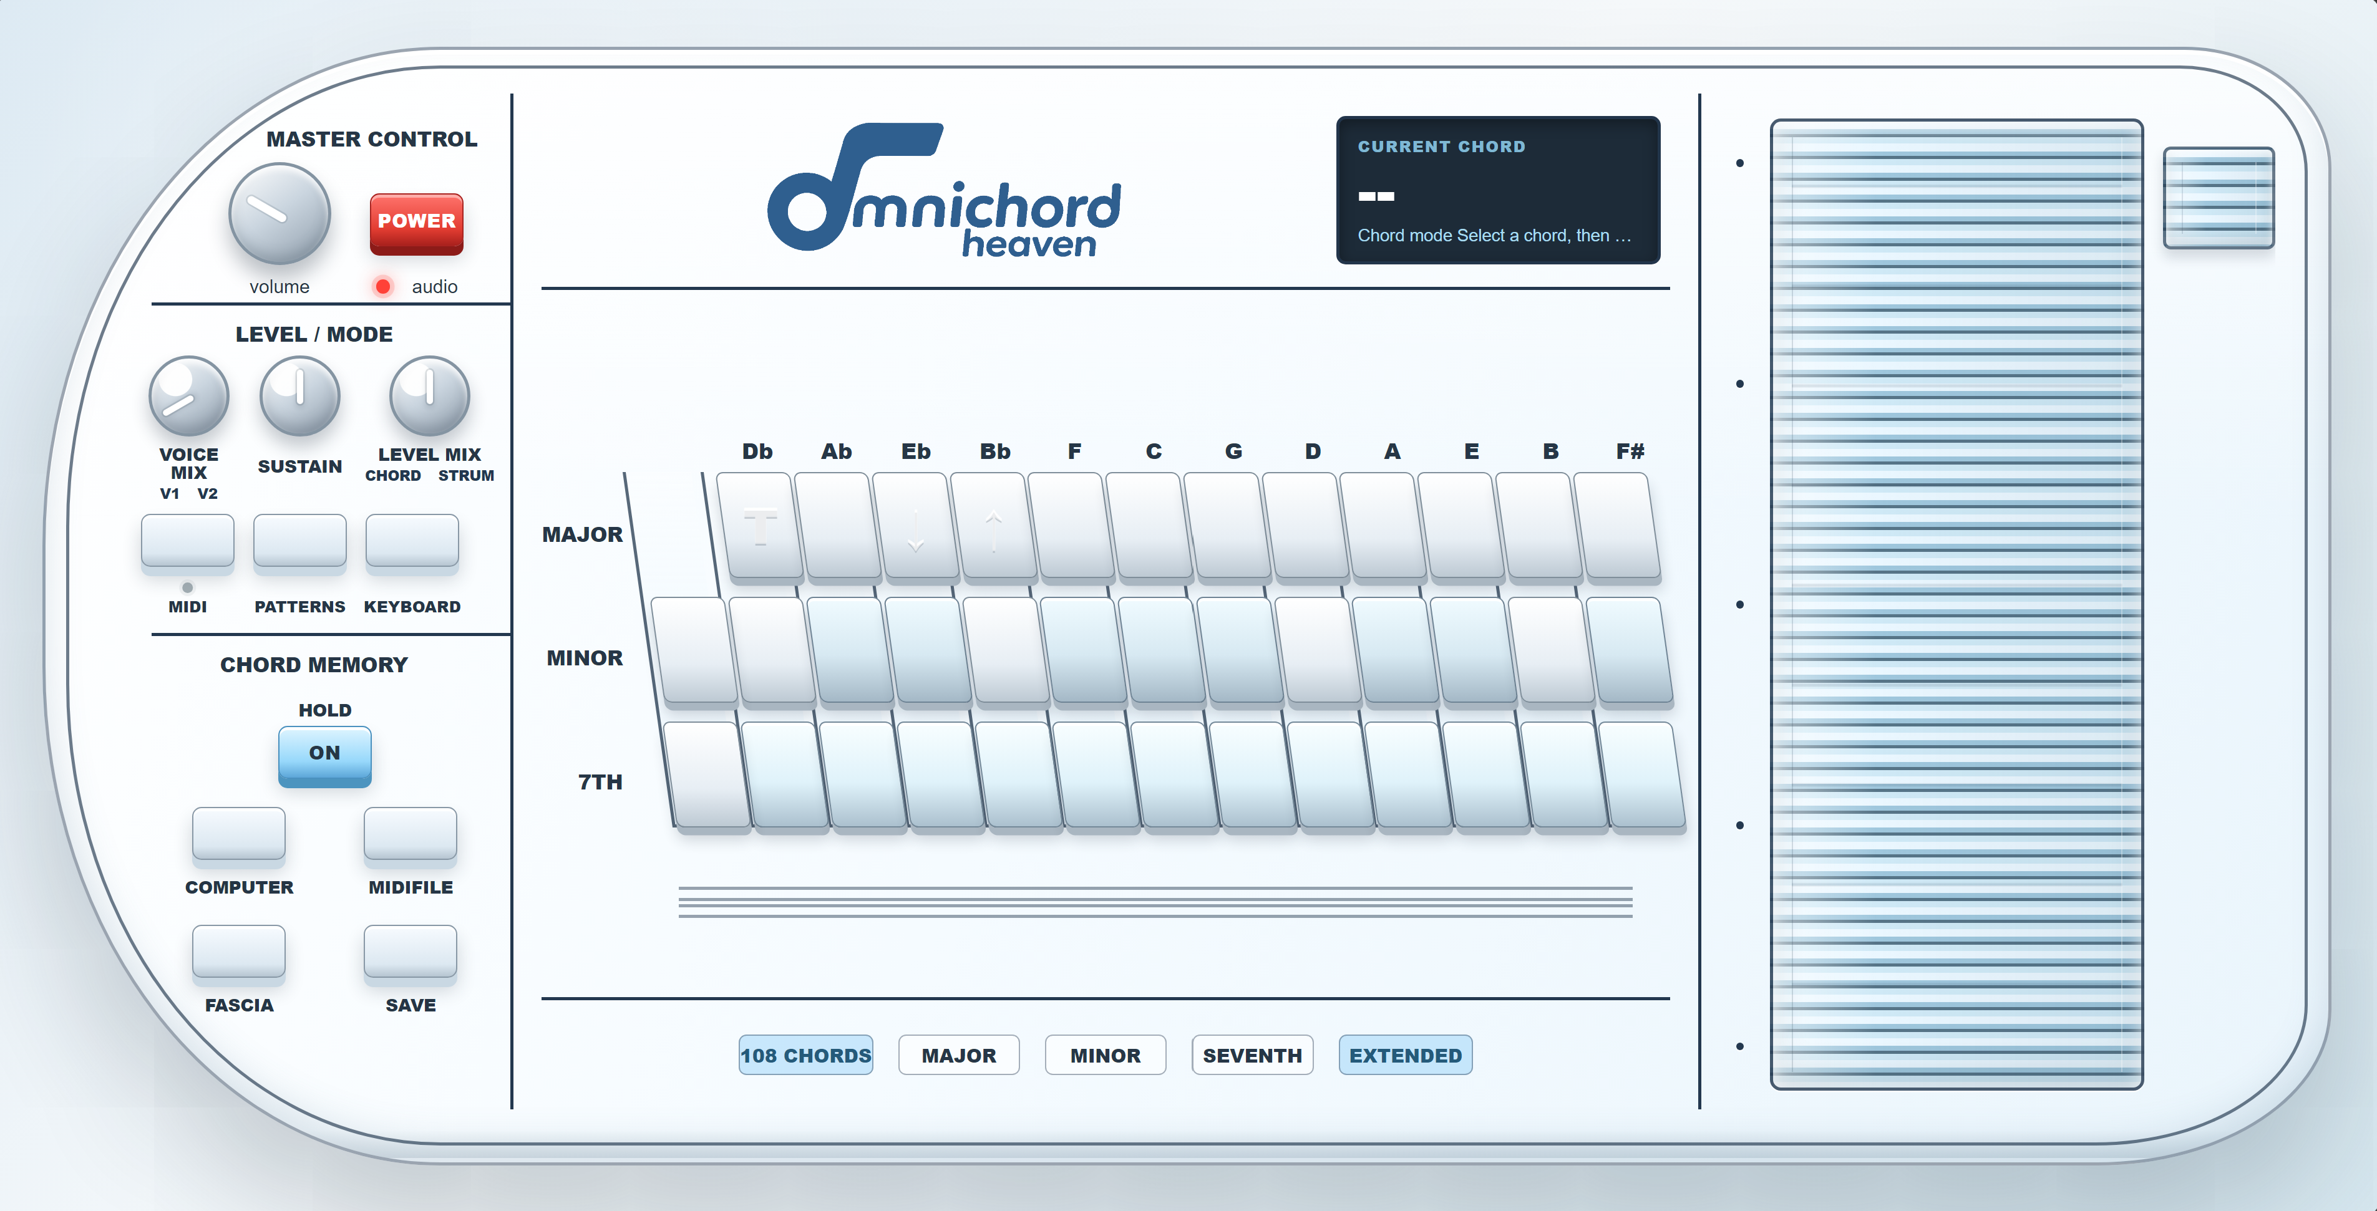
Task: Click the LEVEL MIX chord/strum knob
Action: coord(430,397)
